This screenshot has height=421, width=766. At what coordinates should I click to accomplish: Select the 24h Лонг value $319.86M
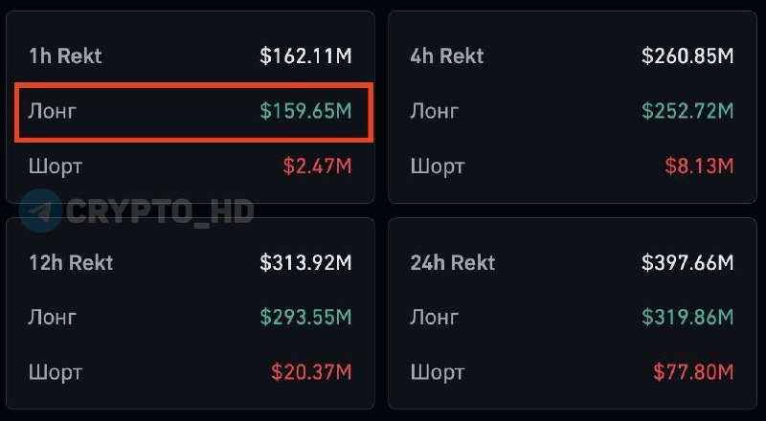tap(687, 317)
